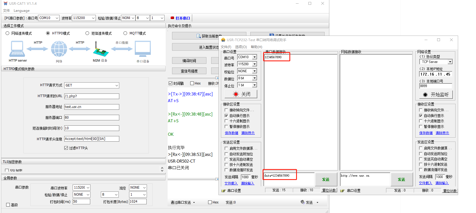Open the 选项(O) menu in the test tool

click(x=241, y=47)
